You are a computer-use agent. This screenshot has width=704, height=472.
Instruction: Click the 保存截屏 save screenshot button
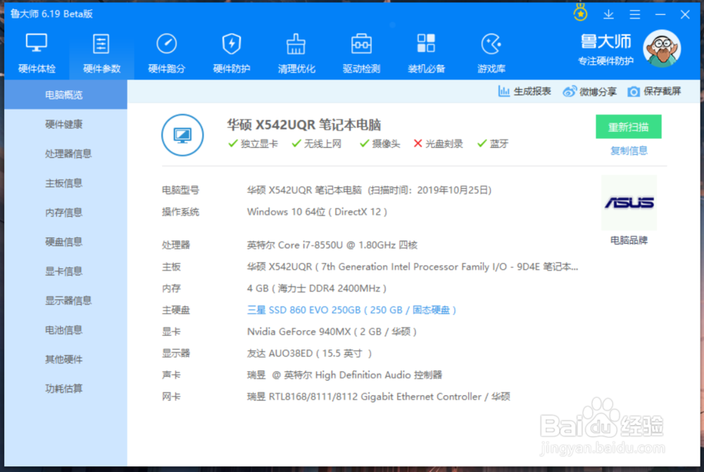point(654,92)
